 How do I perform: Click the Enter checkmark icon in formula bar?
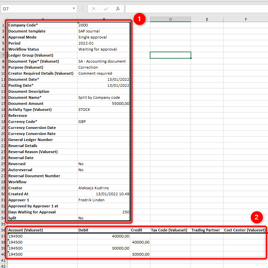click(x=106, y=9)
